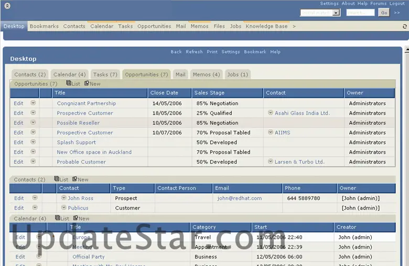This screenshot has width=409, height=266.
Task: Open the action dropdown for Splash Support row
Action: pyautogui.click(x=33, y=142)
